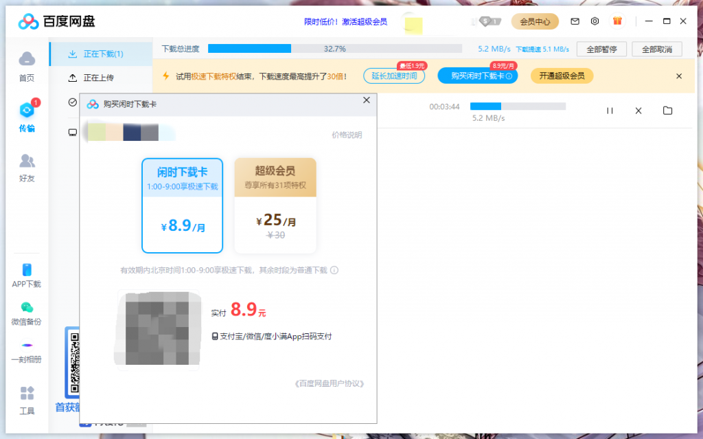703x439 pixels.
Task: Click the monitor icon in transfer list
Action: [73, 133]
